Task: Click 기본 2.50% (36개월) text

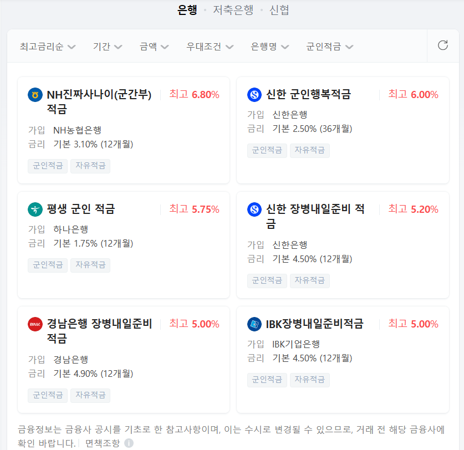Action: [312, 129]
